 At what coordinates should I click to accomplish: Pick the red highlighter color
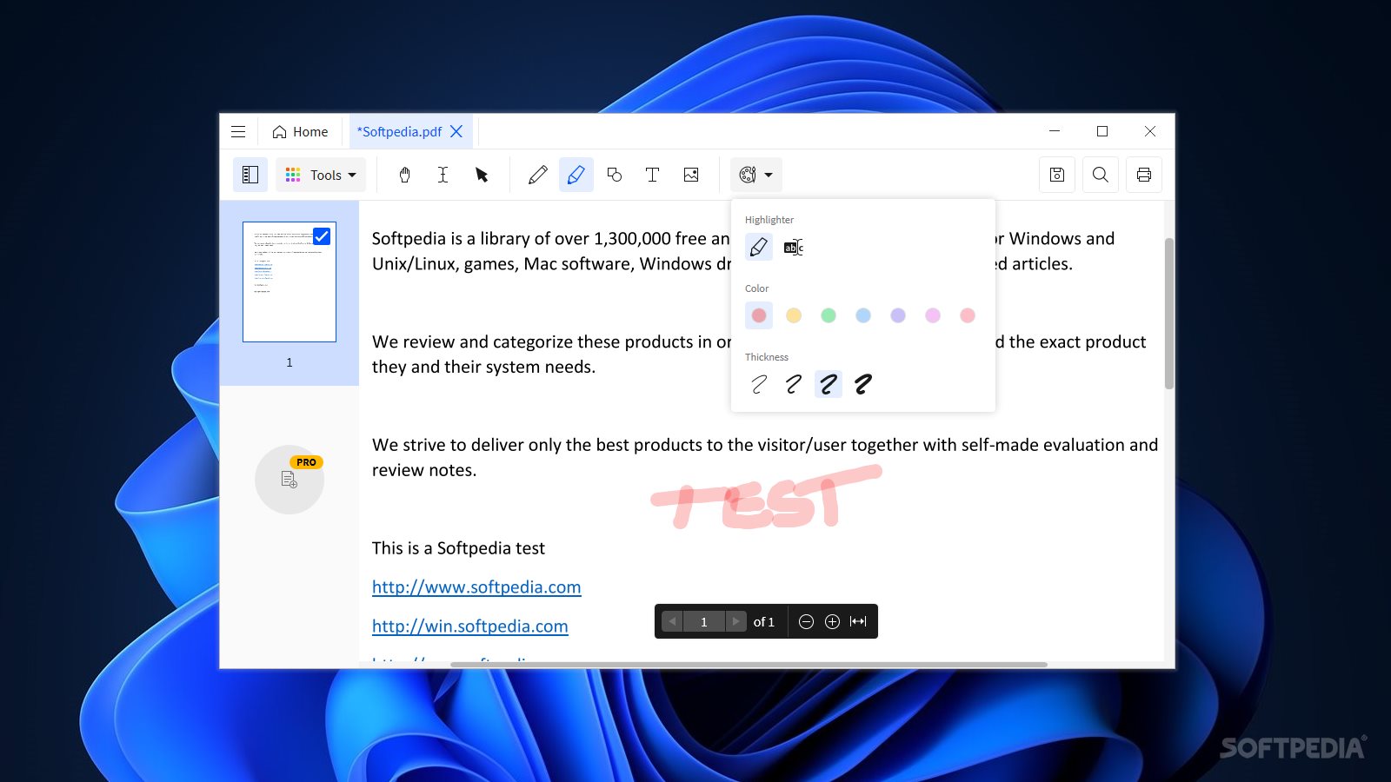[x=759, y=315]
